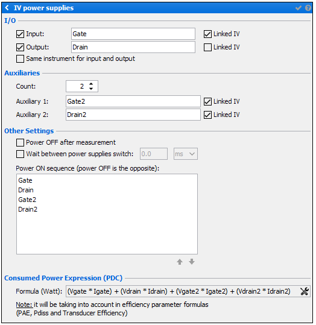Click the Formula (Watt) expression field
The height and width of the screenshot is (325, 316).
[x=183, y=291]
